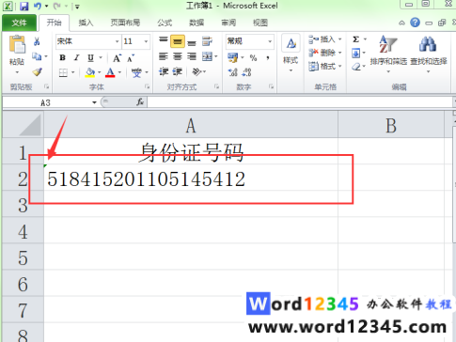Viewport: 456px width, 342px height.
Task: Toggle Italic formatting
Action: point(76,57)
